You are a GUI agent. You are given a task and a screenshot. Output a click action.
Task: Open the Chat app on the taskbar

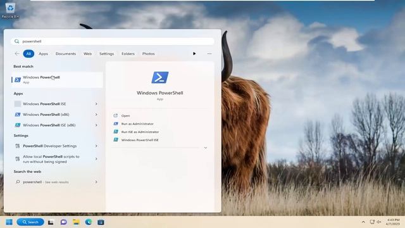[x=63, y=222]
